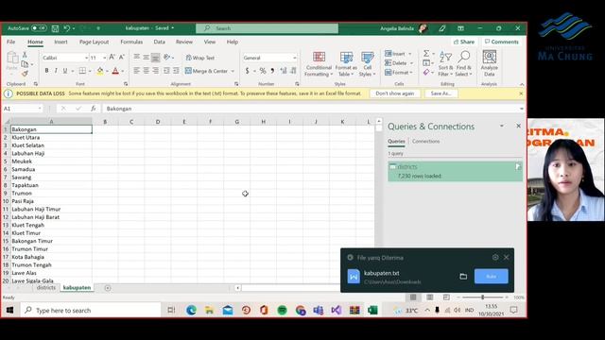Open the font name Calibri dropdown
Viewport: 605px width, 340px height.
[86, 58]
